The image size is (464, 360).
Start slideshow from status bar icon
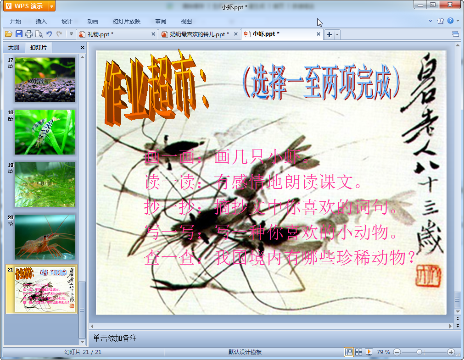click(x=369, y=352)
